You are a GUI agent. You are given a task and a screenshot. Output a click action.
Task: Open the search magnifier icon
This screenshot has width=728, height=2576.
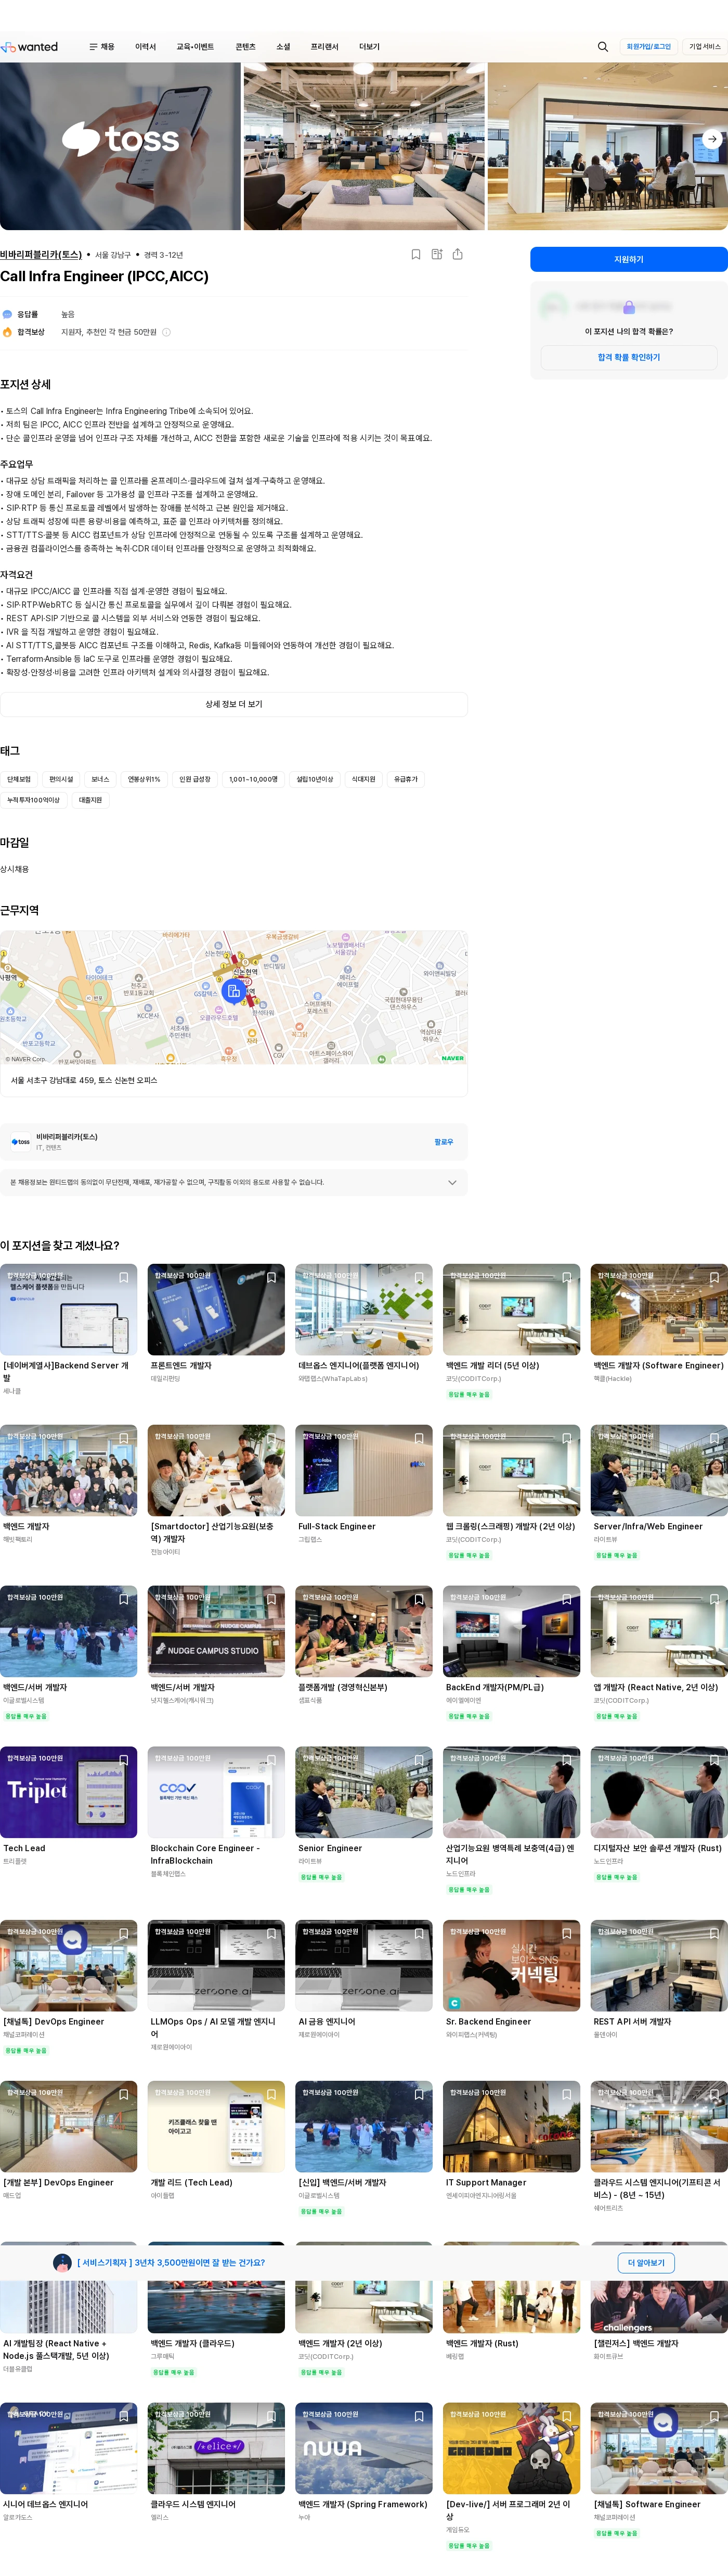602,47
